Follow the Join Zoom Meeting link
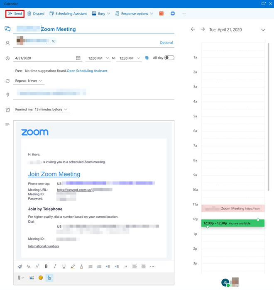The image size is (274, 290). (x=54, y=174)
